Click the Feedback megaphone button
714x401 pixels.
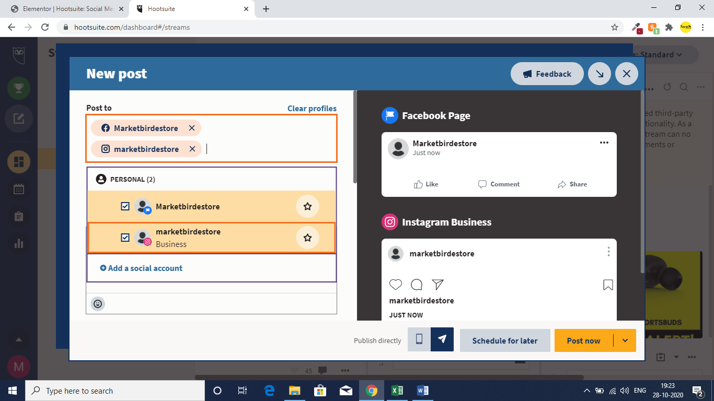click(547, 74)
